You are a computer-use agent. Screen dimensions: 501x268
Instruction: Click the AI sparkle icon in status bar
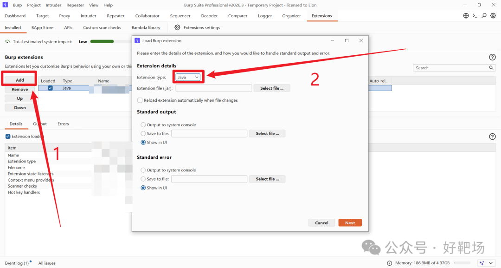click(482, 263)
